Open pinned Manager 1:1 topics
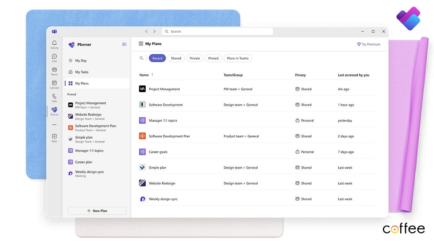 (x=97, y=151)
